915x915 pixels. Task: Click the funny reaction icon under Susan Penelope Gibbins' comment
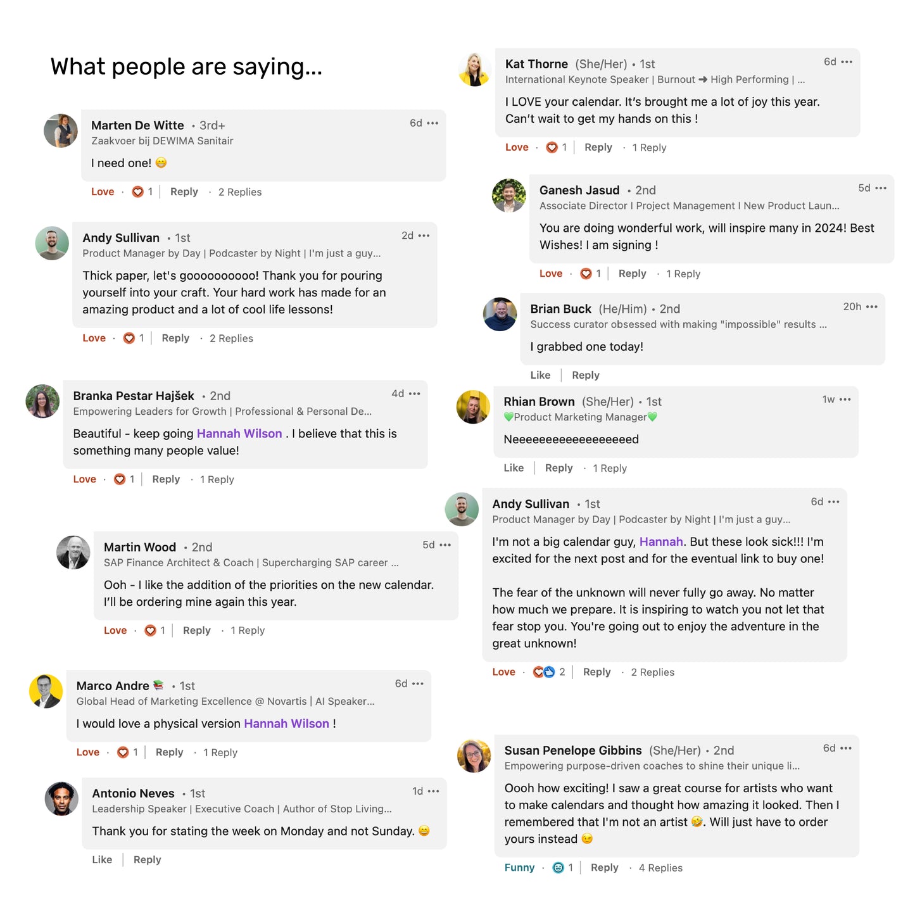pos(558,868)
